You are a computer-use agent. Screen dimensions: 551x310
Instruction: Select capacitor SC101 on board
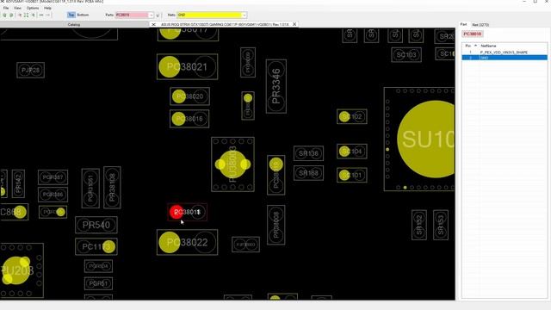click(x=352, y=175)
